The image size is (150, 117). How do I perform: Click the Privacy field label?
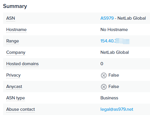point(13,75)
